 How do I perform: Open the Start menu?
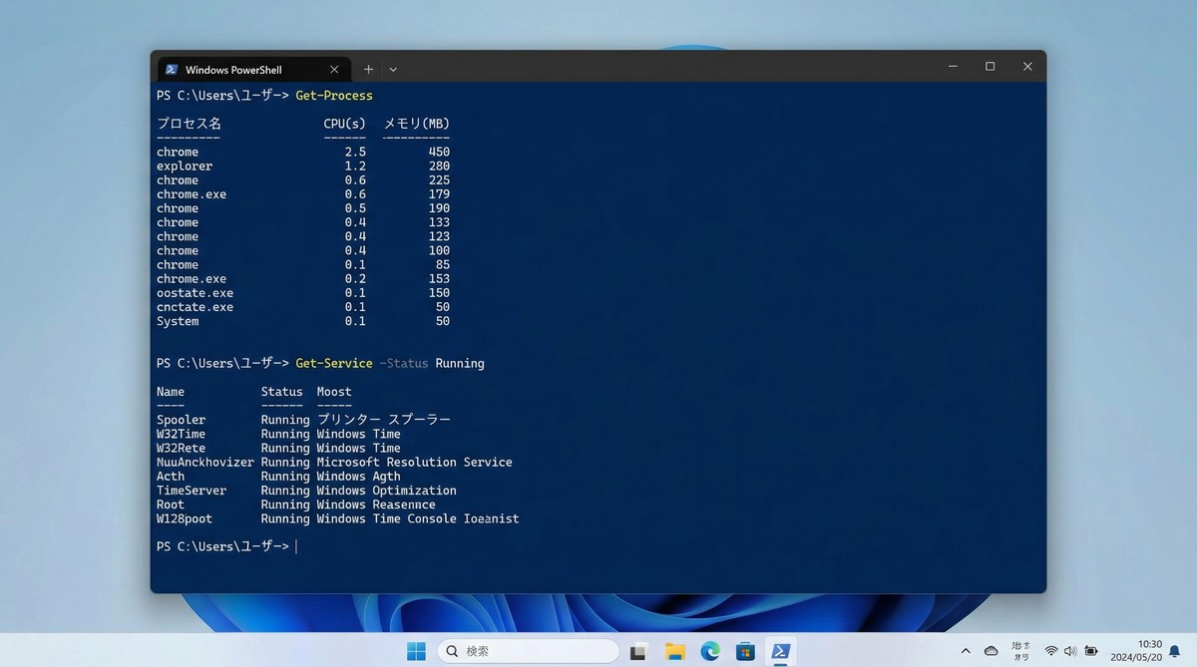tap(416, 651)
